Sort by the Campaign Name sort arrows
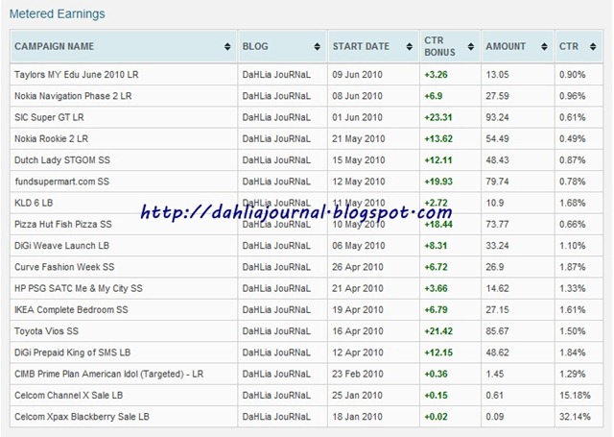The height and width of the screenshot is (437, 614). click(227, 47)
